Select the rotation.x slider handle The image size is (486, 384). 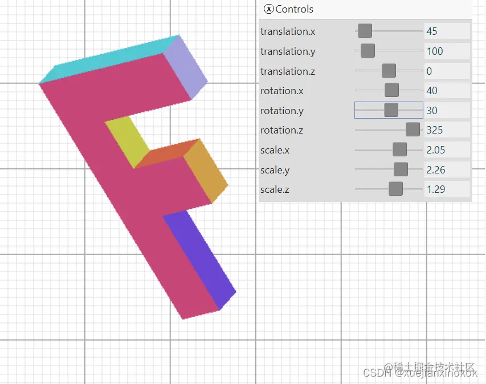[392, 90]
